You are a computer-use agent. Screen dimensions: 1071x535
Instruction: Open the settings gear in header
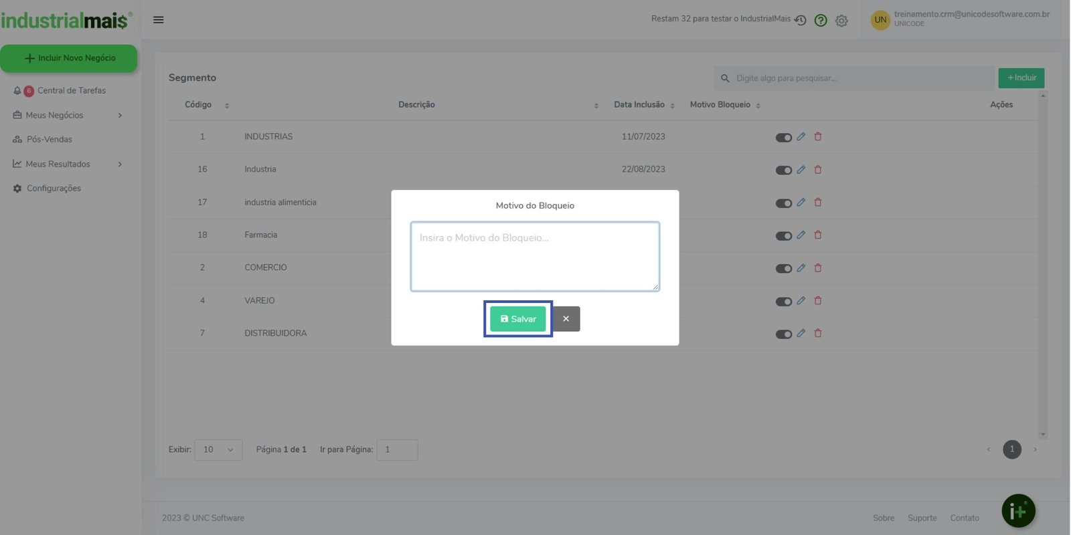[841, 21]
